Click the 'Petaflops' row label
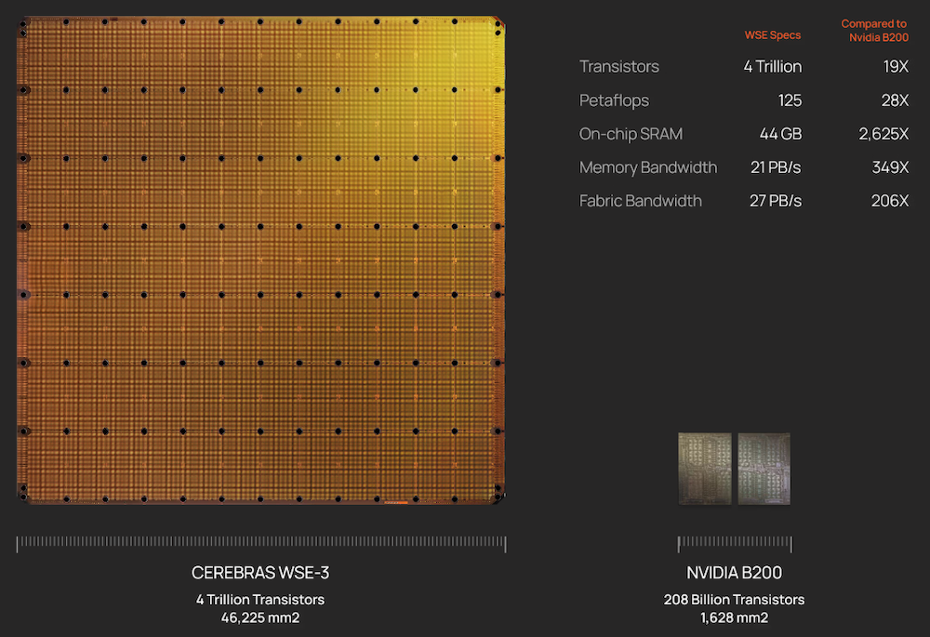This screenshot has height=637, width=930. coord(614,100)
